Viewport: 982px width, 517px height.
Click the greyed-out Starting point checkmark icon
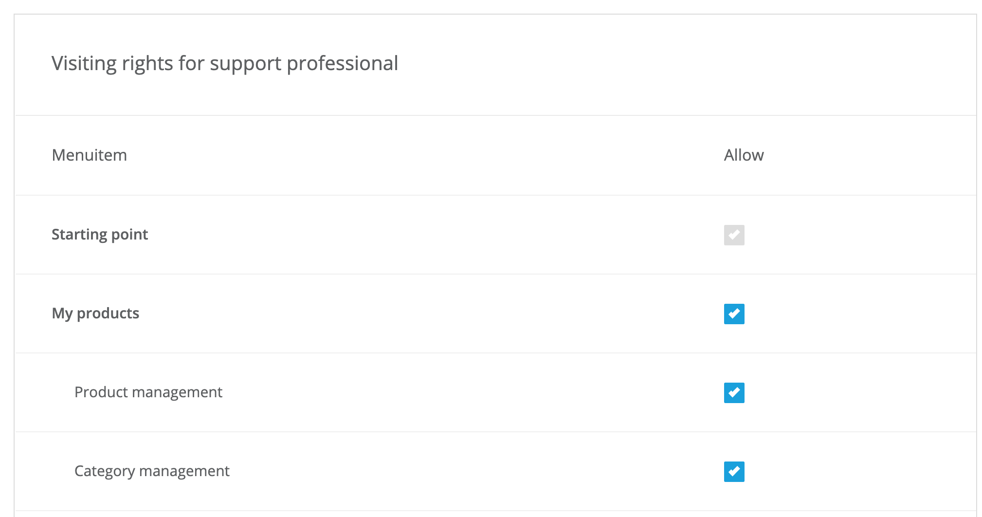(x=734, y=235)
